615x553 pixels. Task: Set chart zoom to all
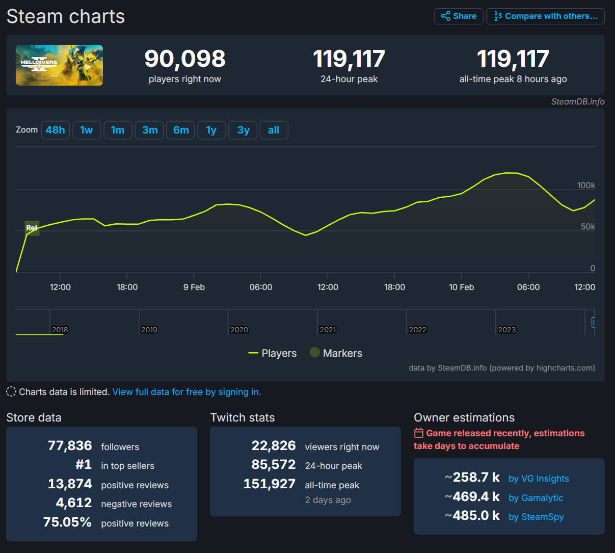274,130
